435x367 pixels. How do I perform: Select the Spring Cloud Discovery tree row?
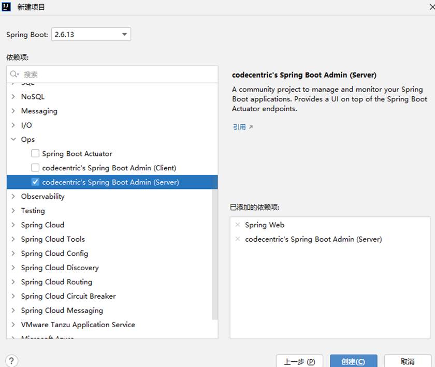[x=112, y=268]
